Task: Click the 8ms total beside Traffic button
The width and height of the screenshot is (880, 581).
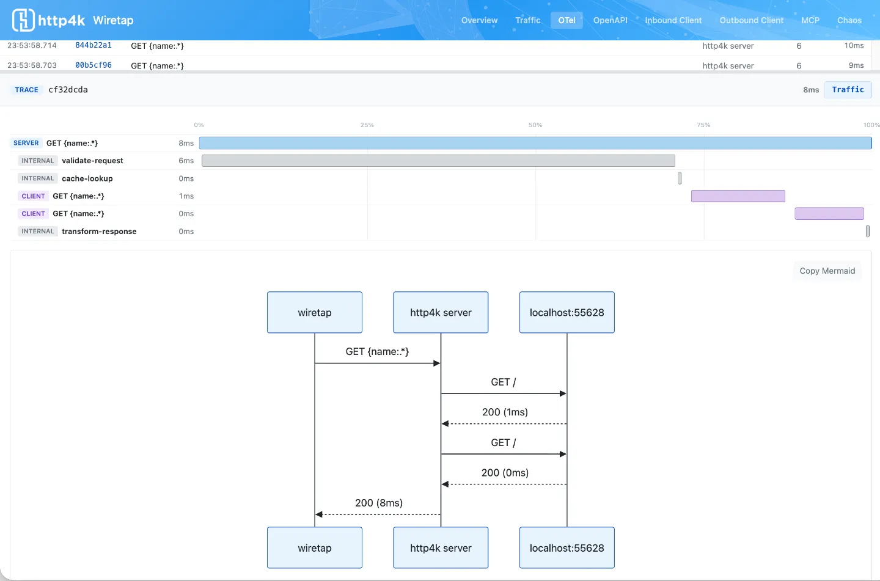Action: pos(811,90)
